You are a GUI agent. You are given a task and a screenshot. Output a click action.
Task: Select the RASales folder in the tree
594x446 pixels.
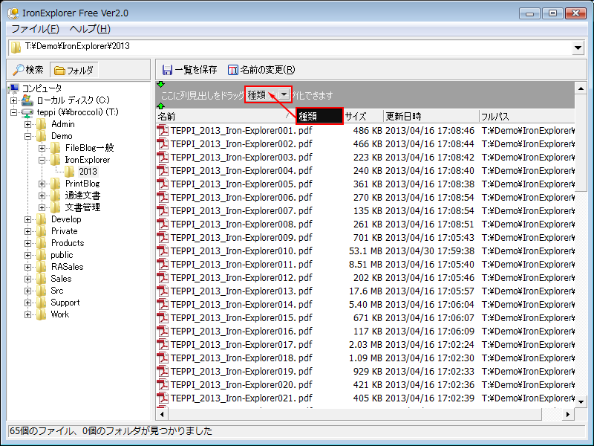(x=67, y=267)
